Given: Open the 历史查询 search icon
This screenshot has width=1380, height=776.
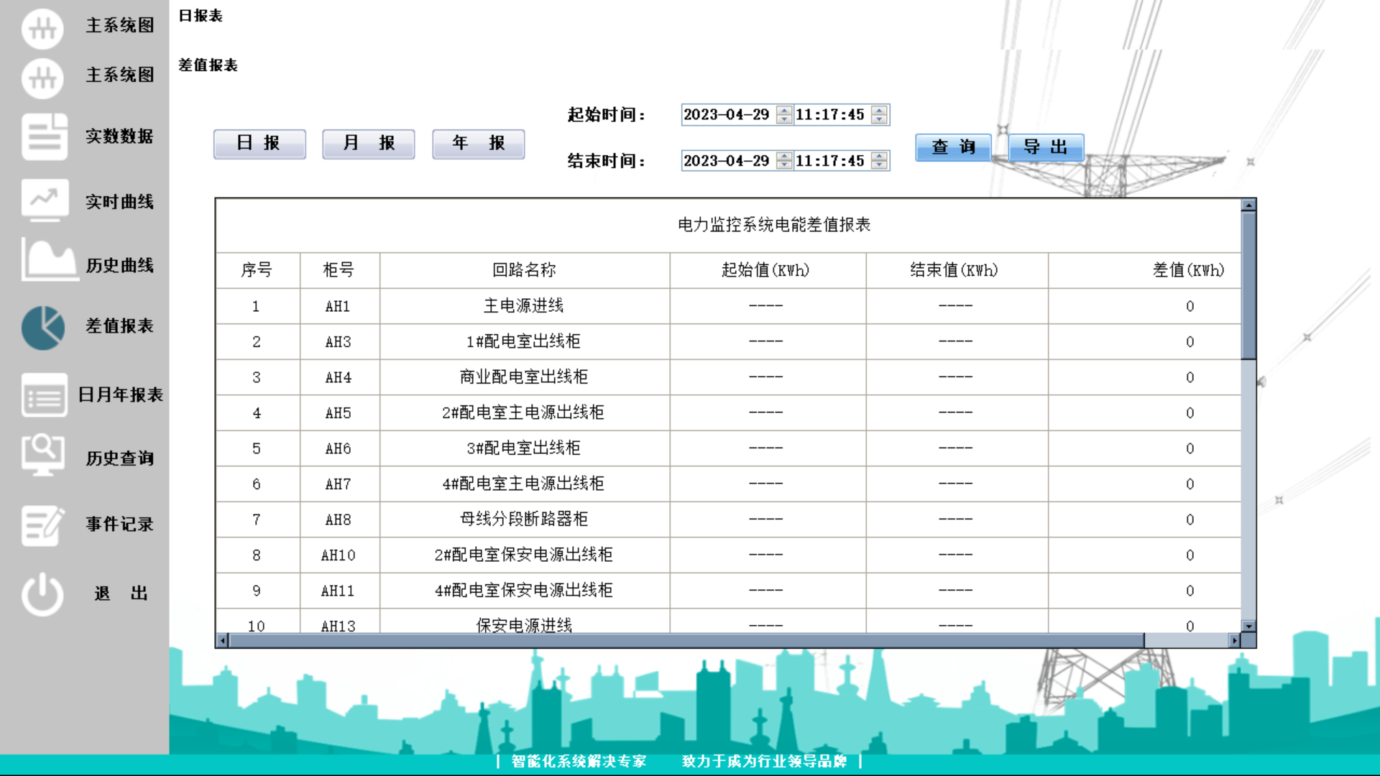Looking at the screenshot, I should [x=43, y=455].
